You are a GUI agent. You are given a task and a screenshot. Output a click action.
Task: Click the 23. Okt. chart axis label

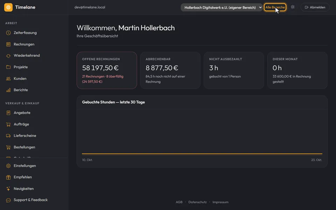coord(316,160)
